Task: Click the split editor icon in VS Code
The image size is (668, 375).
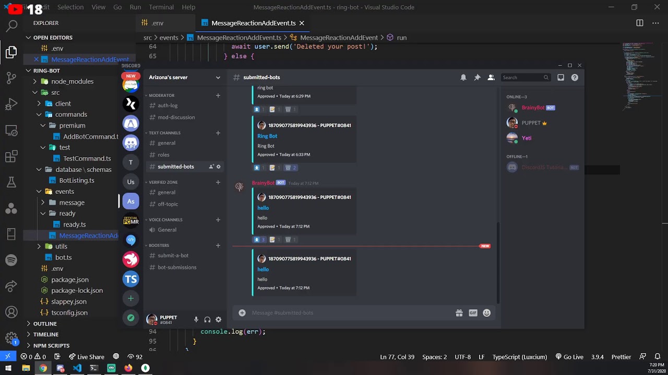Action: click(640, 23)
